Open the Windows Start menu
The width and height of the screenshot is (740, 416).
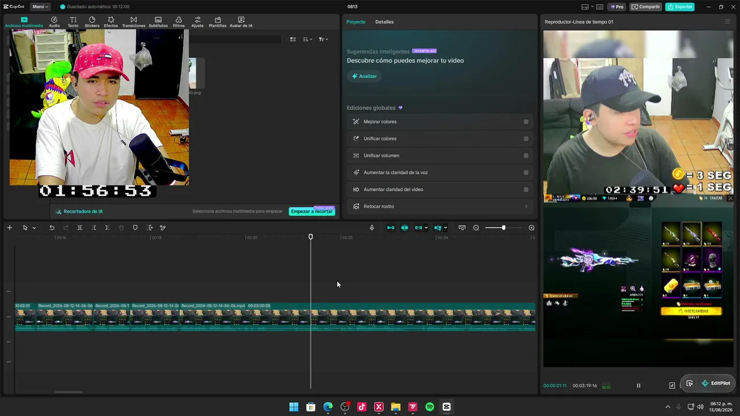[294, 407]
